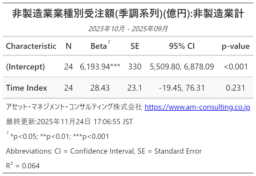Viewport: 256px width, 176px height.
Task: Click the N column header
Action: 69,46
